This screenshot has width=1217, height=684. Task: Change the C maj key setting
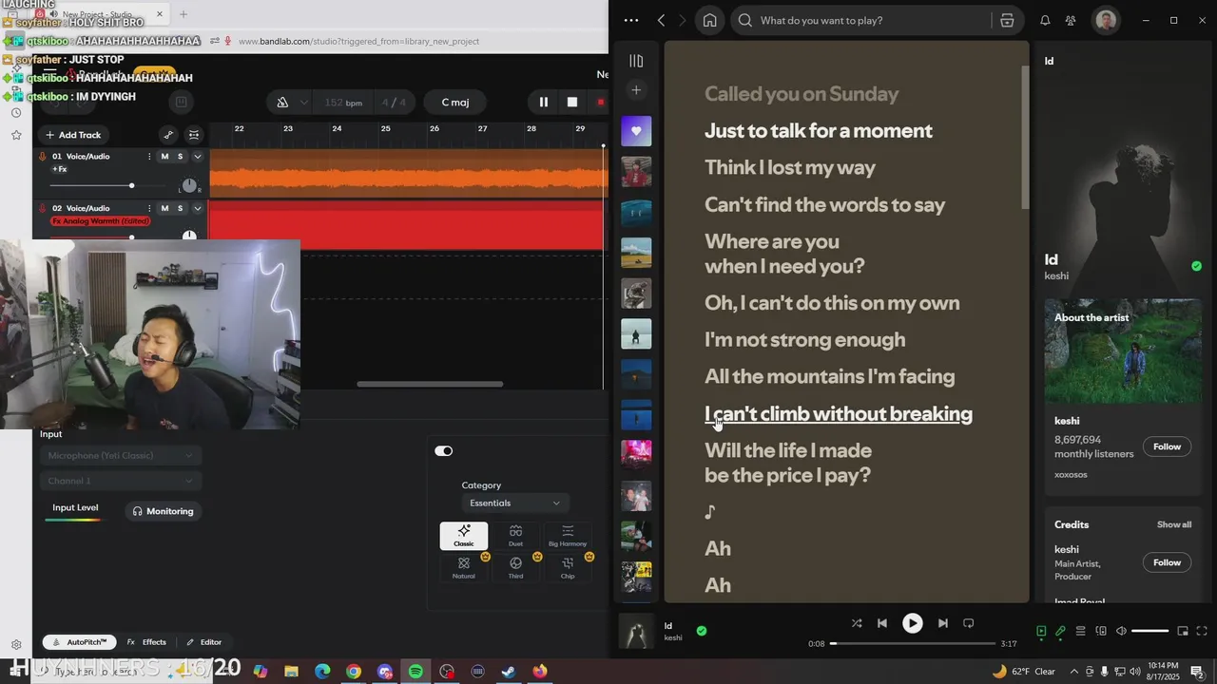[x=455, y=103]
